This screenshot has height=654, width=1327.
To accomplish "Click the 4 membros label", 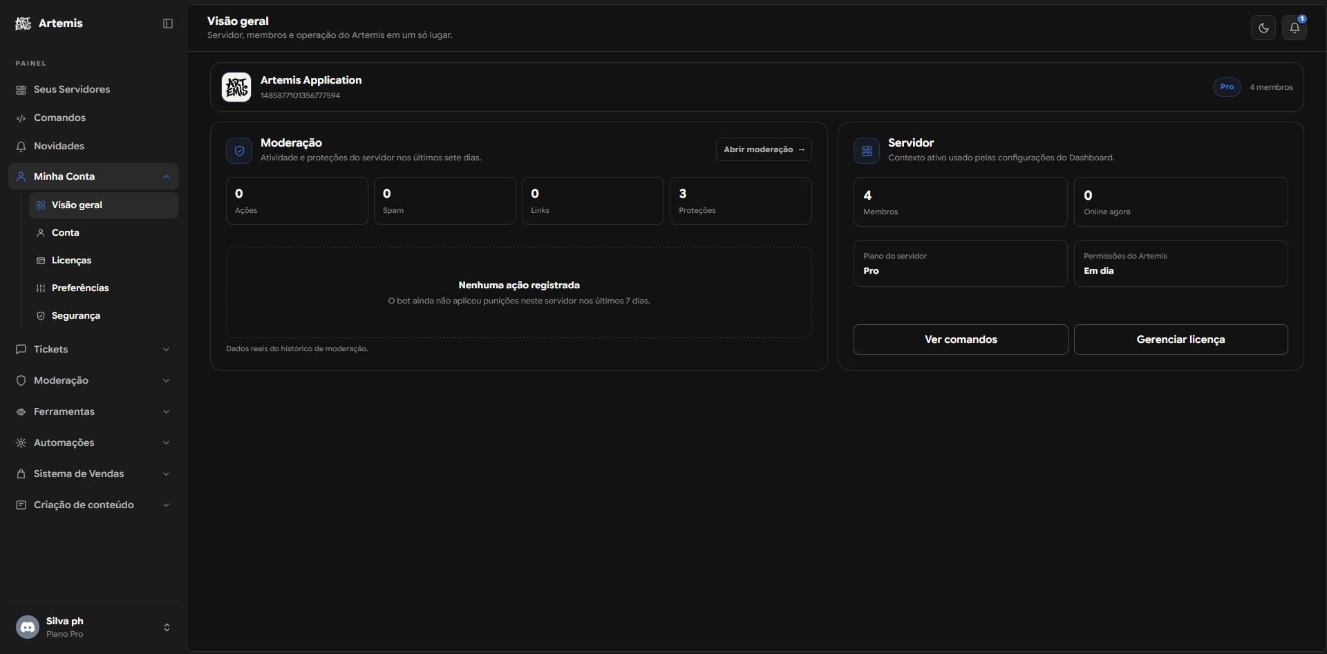I will coord(1271,87).
